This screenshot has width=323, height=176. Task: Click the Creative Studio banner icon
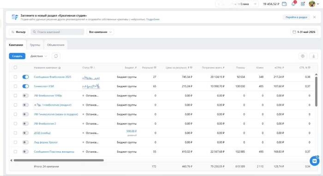(x=15, y=17)
